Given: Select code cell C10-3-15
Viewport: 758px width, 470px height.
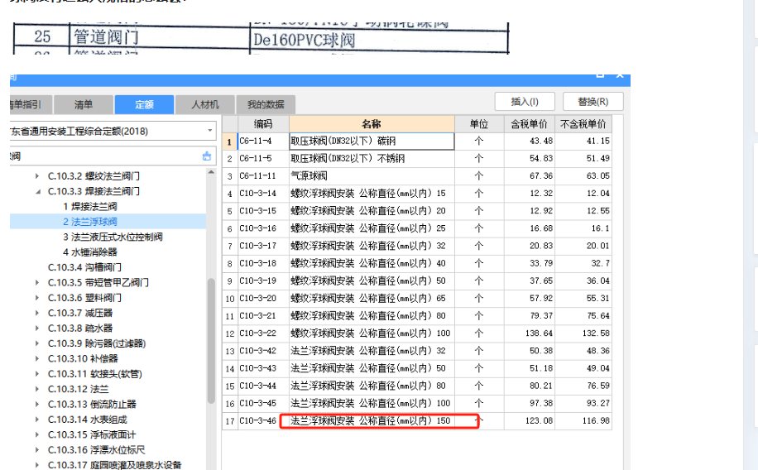Looking at the screenshot, I should coord(263,211).
